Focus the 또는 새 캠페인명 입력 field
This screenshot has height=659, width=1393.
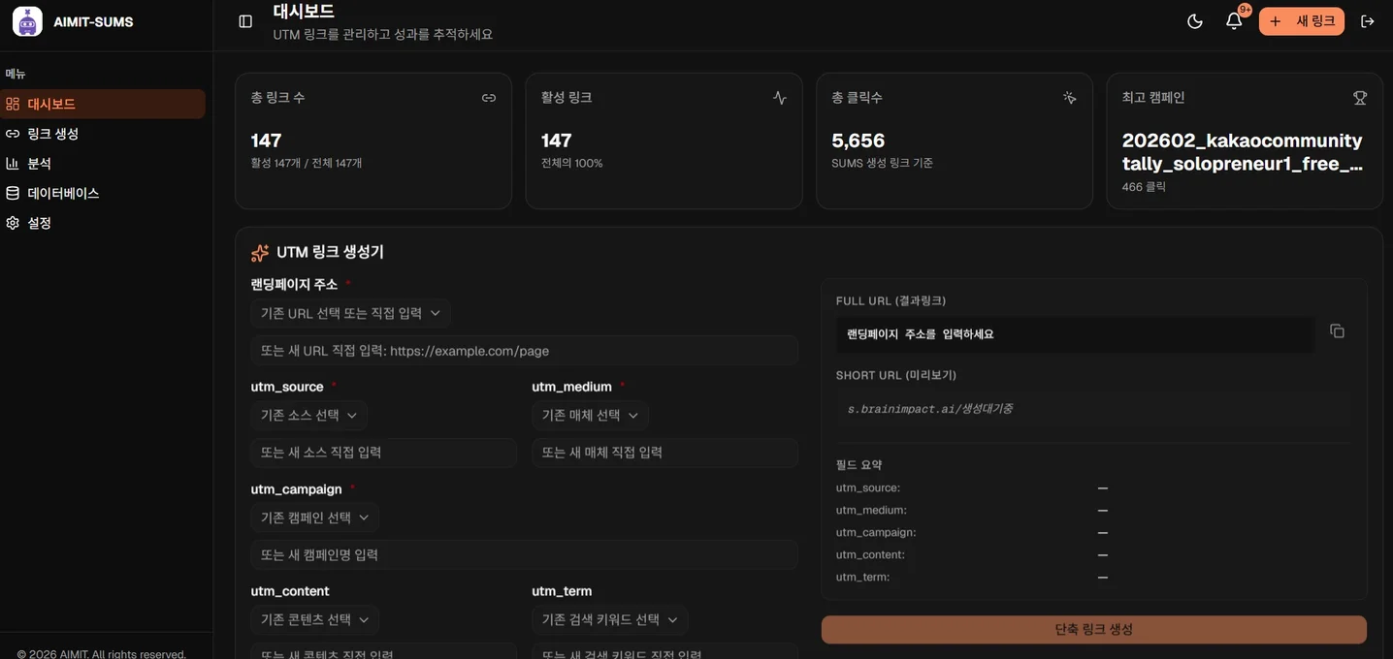point(524,555)
